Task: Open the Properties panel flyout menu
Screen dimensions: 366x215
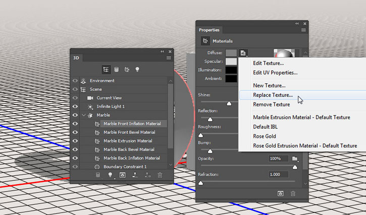Action: coord(303,30)
